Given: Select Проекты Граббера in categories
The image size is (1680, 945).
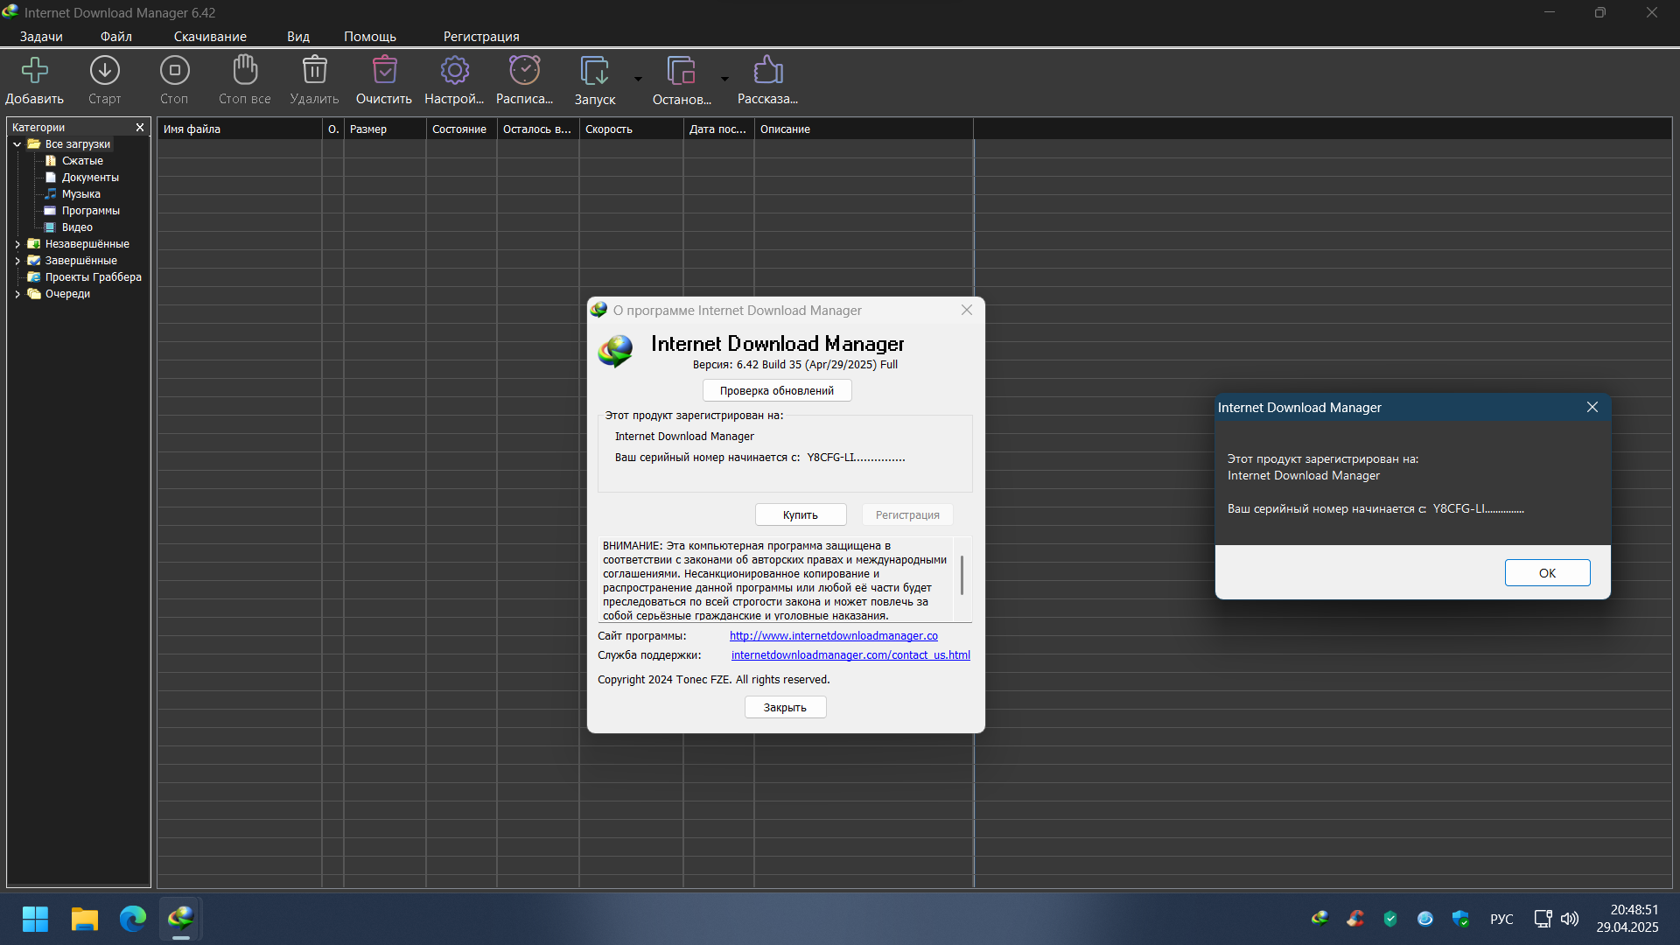Looking at the screenshot, I should coord(93,277).
